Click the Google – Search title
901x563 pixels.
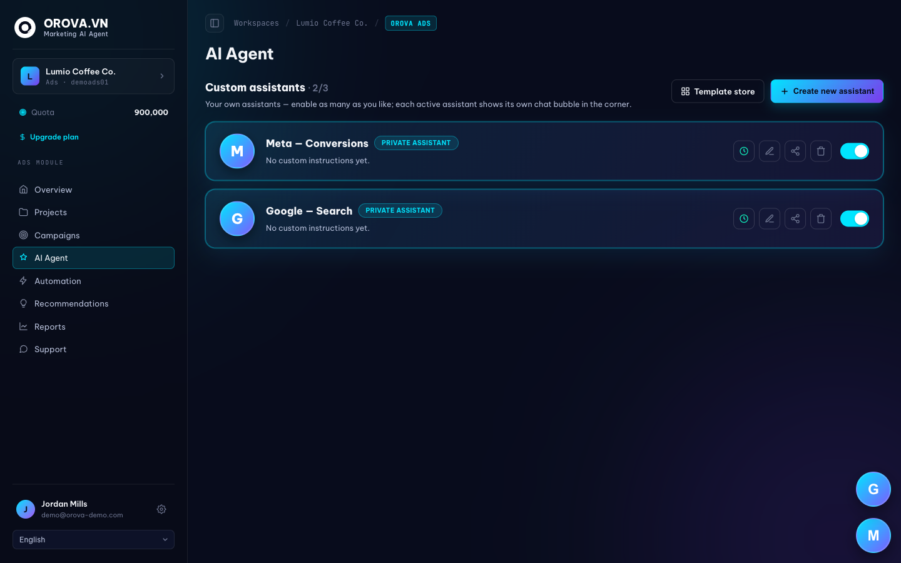[x=309, y=211]
